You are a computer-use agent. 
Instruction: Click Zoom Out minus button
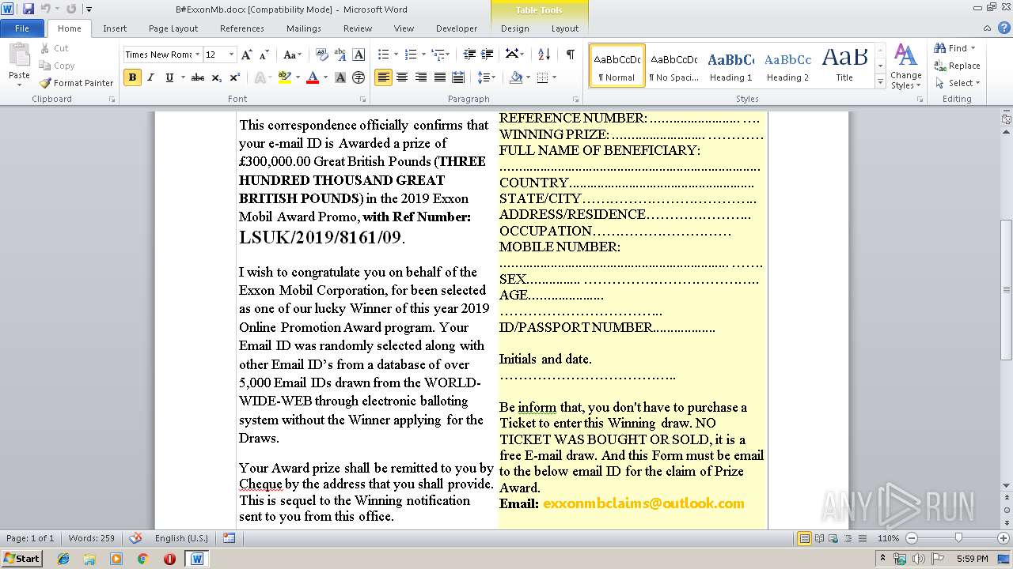[x=911, y=538]
